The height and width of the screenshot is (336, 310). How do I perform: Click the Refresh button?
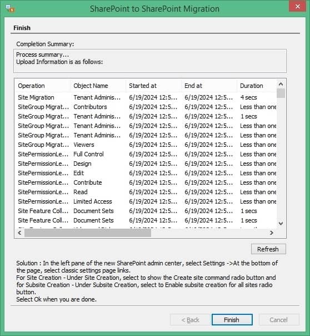268,249
